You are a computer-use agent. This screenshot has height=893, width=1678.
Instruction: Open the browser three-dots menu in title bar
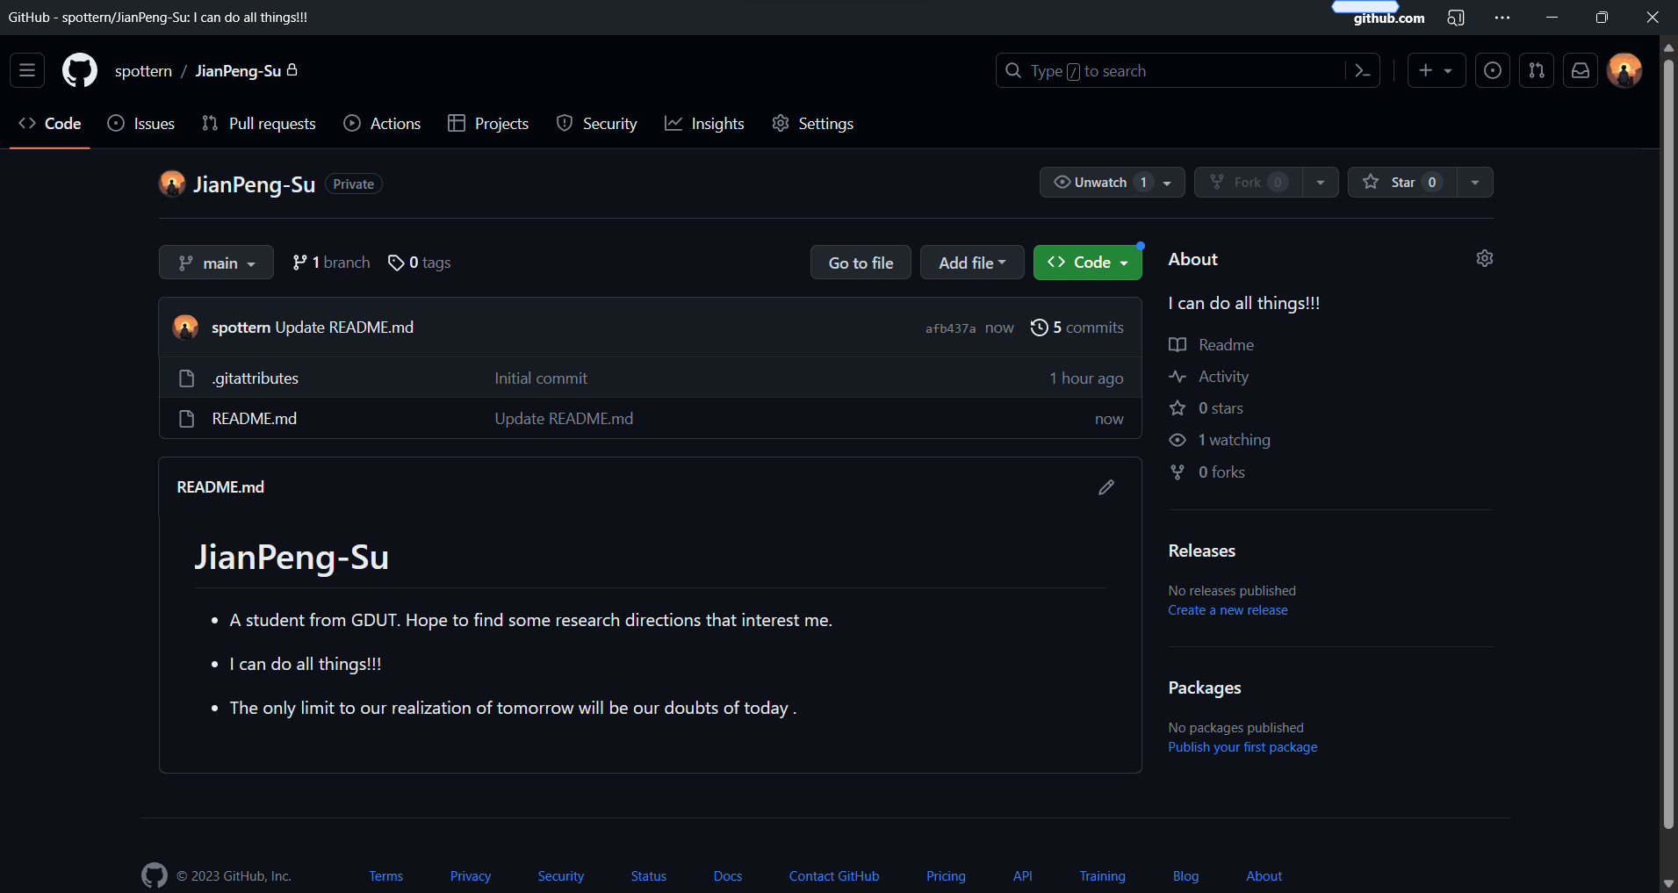click(x=1502, y=18)
